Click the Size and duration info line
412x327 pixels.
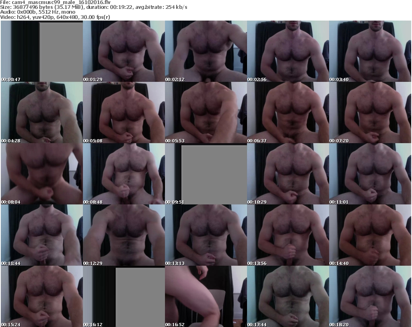[x=97, y=7]
